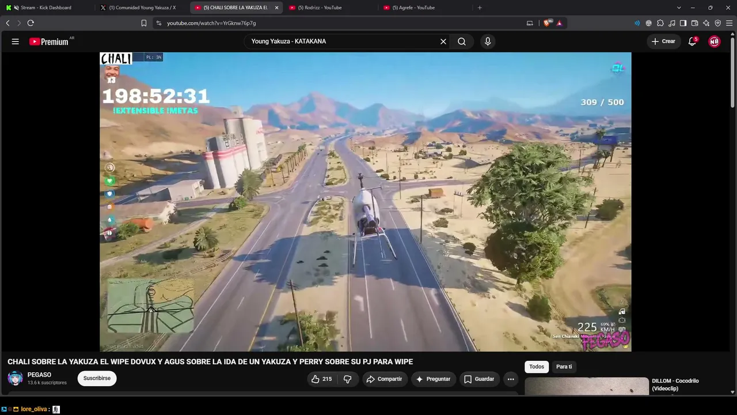Expand the tab search dropdown arrow

[x=679, y=7]
